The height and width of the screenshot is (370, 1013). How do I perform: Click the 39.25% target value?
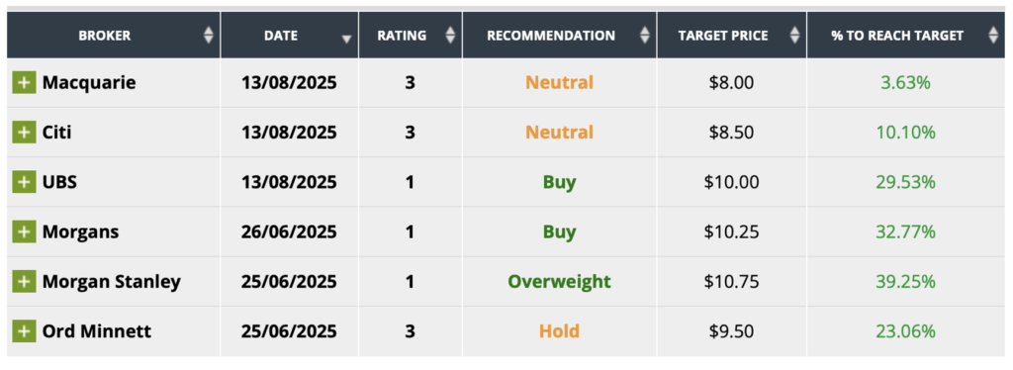coord(906,282)
